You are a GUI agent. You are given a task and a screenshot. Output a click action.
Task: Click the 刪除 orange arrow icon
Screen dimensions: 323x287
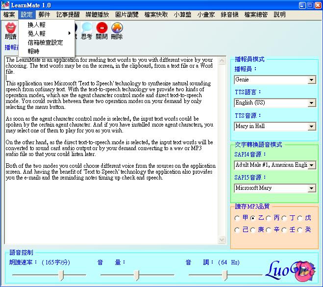(x=117, y=27)
